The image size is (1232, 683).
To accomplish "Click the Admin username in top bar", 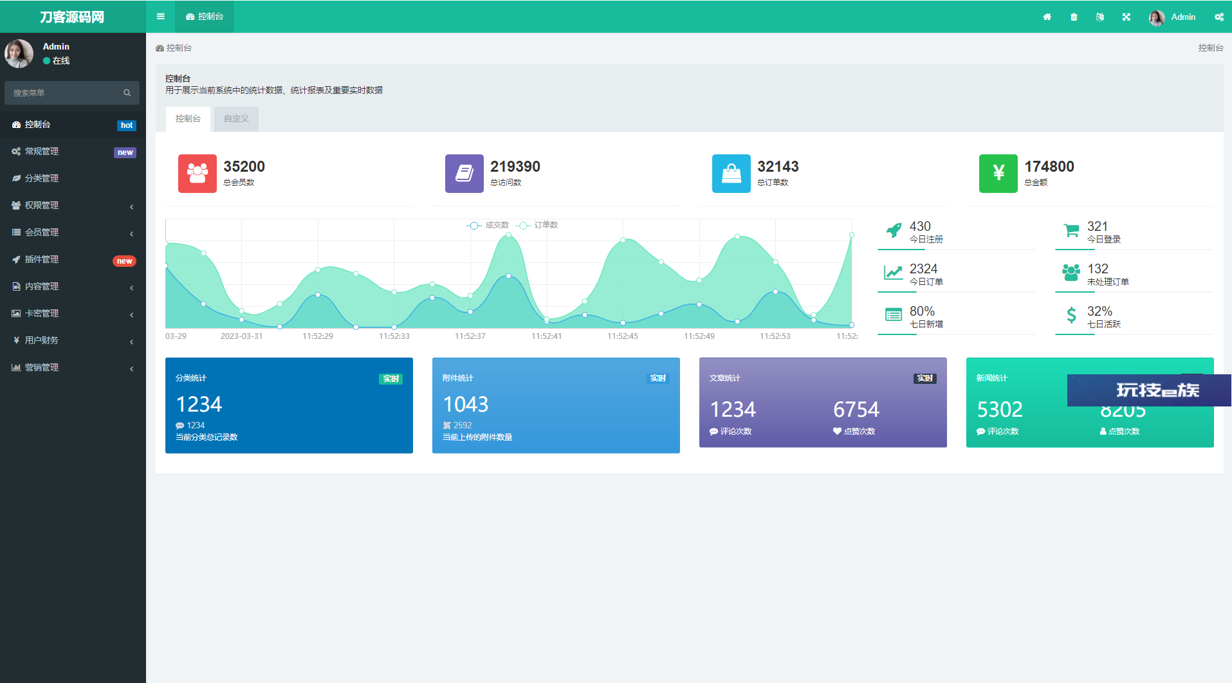I will pos(1182,17).
